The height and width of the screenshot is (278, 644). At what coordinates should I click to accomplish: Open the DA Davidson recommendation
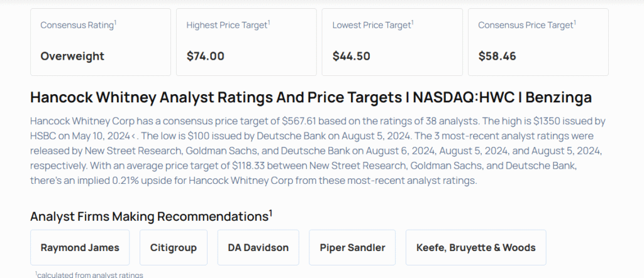pyautogui.click(x=258, y=247)
